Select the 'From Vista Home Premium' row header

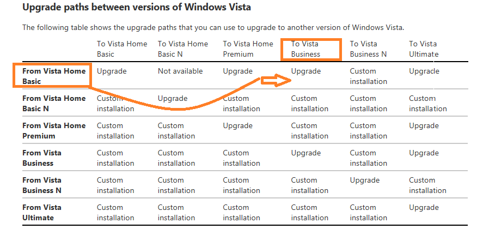[x=54, y=131]
